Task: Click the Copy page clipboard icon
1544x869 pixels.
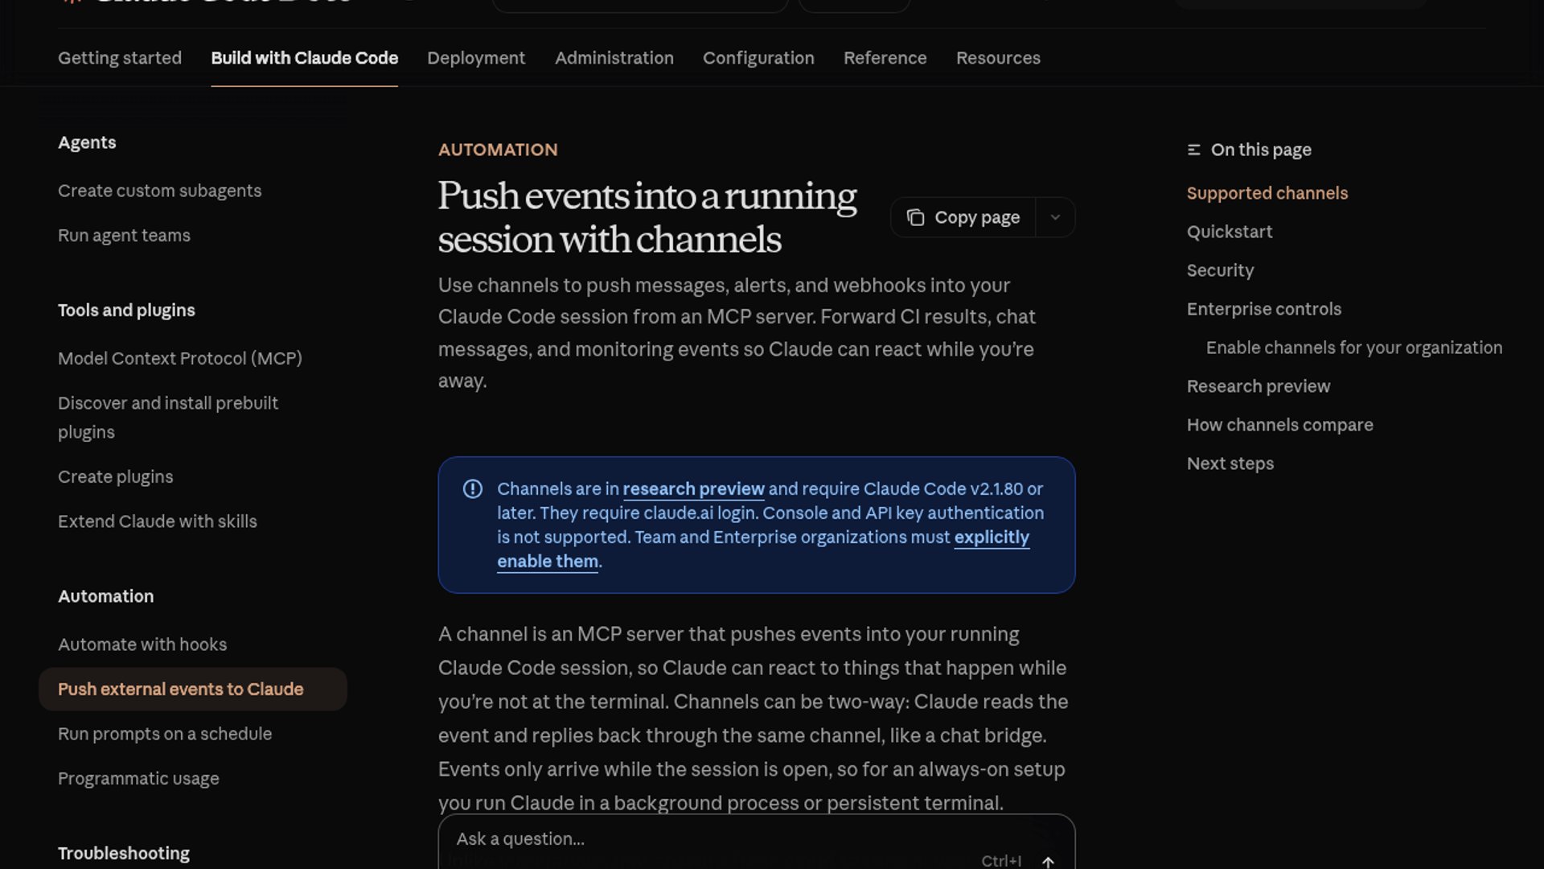Action: [915, 217]
